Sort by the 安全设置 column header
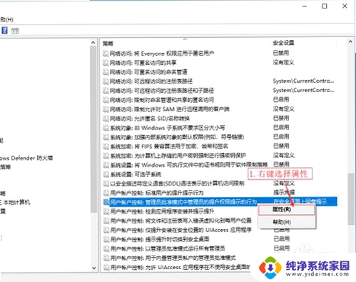Viewport: 356px width, 282px height. [x=283, y=43]
